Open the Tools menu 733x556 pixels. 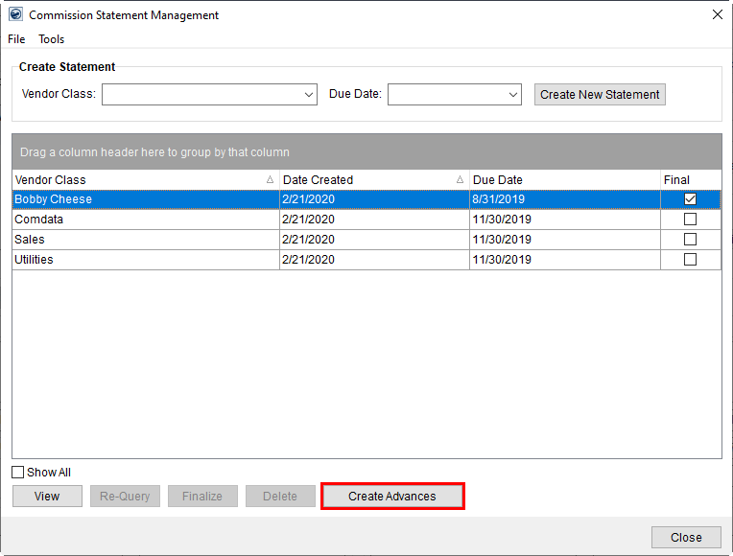coord(52,39)
